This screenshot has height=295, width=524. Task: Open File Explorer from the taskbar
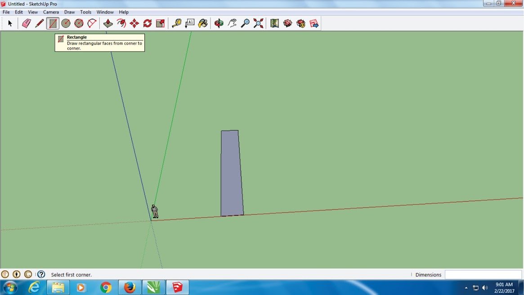coord(58,287)
